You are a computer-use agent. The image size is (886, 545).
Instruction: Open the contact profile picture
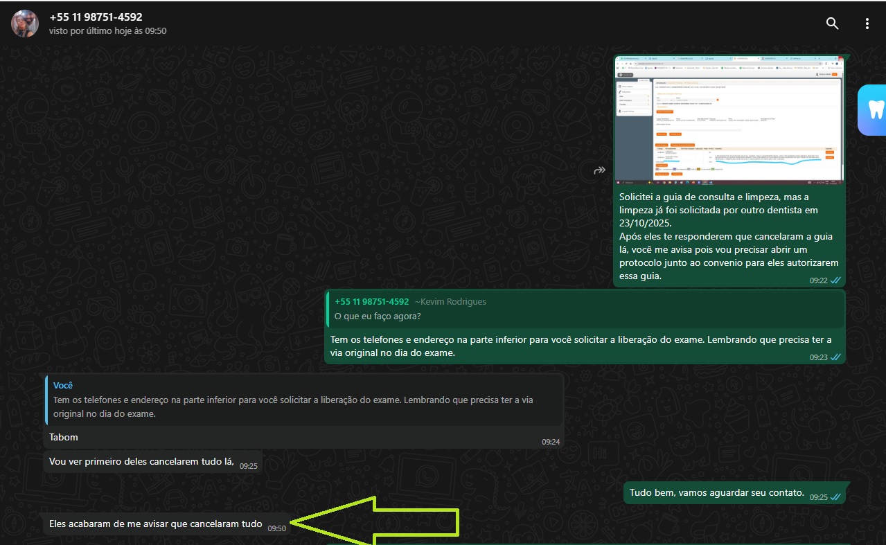click(25, 24)
